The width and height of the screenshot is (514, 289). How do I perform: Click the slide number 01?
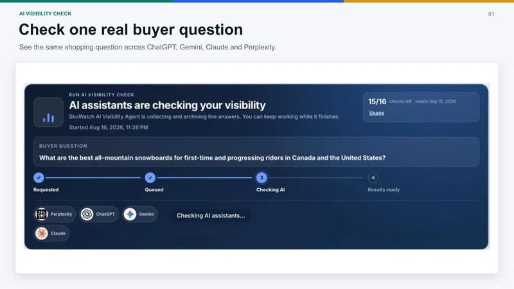pos(491,14)
